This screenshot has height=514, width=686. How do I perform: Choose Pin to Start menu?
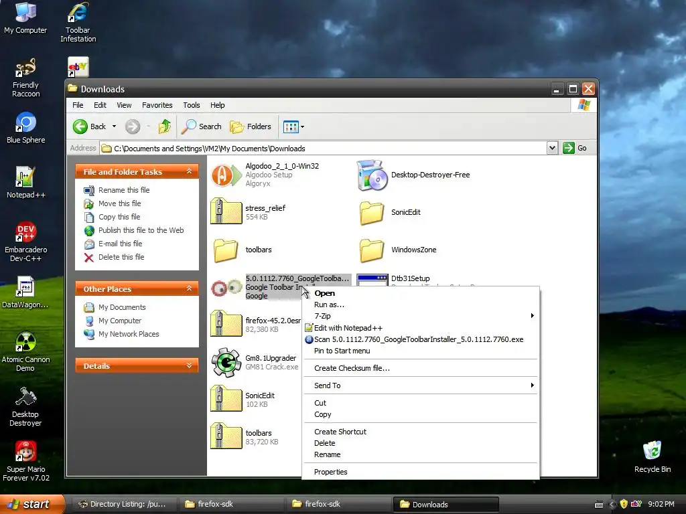coord(421,351)
